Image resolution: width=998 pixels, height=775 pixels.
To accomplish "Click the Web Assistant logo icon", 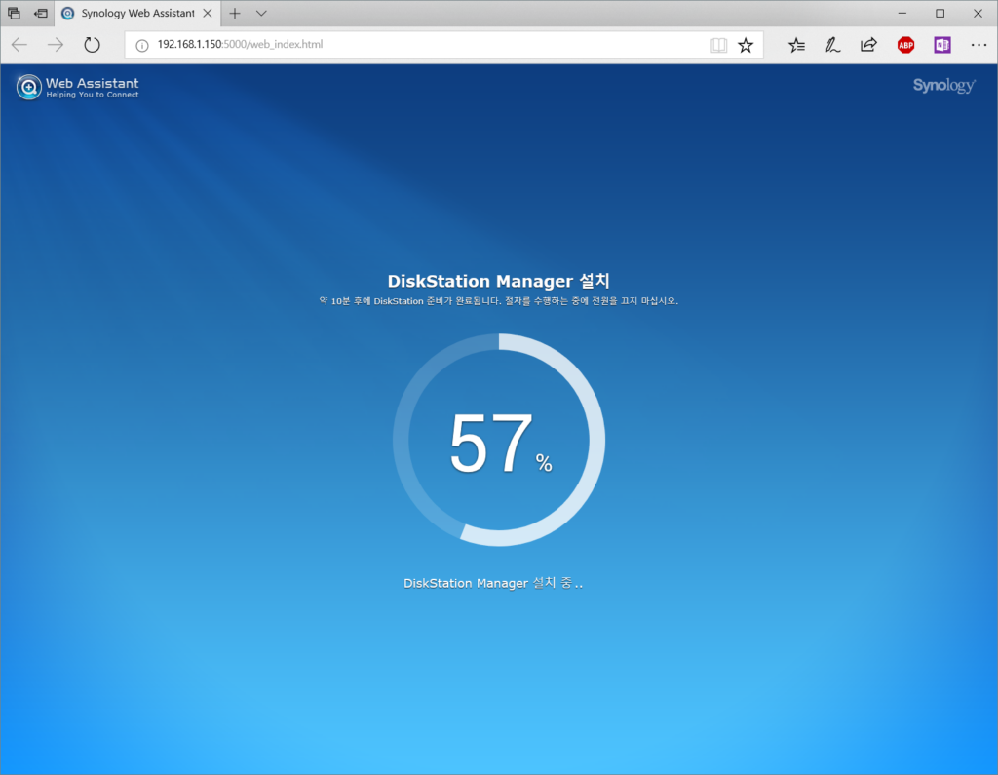I will point(28,87).
